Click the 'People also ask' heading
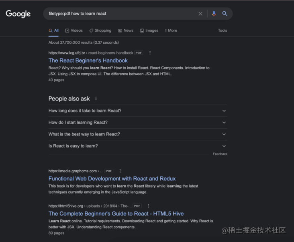Screen dimensions: 294x242 pyautogui.click(x=69, y=99)
